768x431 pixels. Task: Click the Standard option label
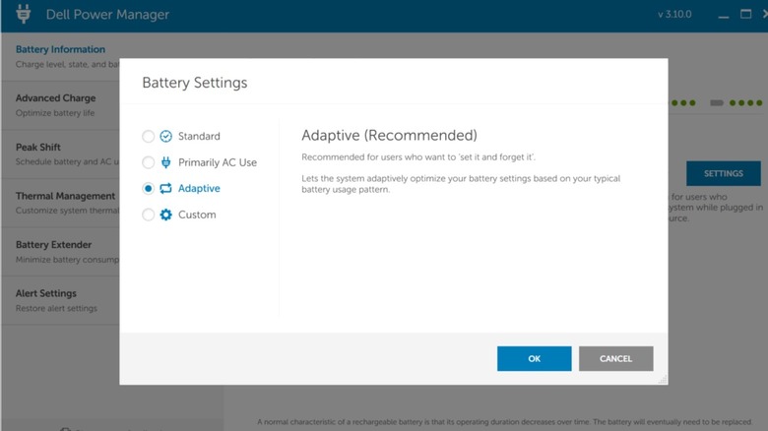199,136
